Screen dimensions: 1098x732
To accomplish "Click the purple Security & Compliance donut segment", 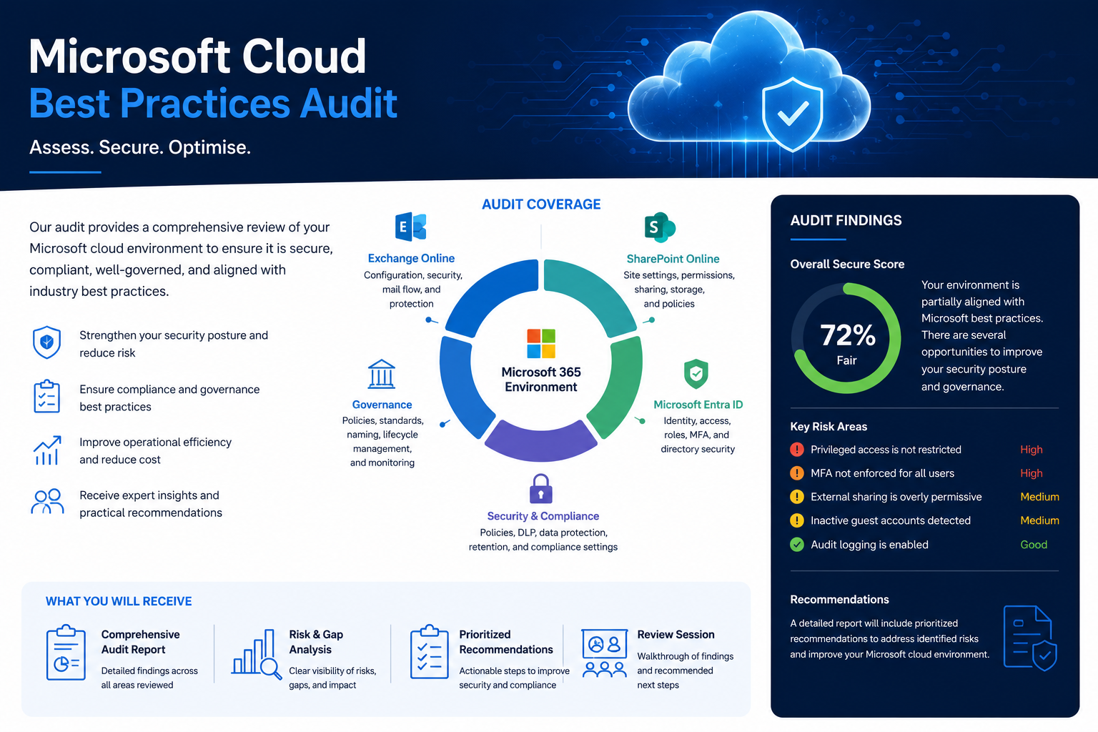I will [541, 442].
